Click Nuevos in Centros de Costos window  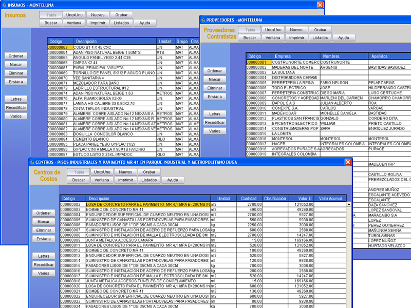coord(125,172)
